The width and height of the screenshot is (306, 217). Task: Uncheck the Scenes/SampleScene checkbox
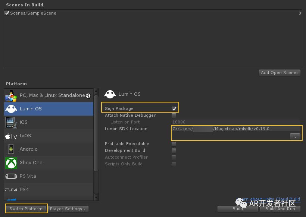(7, 13)
